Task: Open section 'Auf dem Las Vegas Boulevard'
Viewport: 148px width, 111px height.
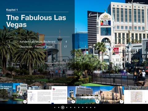Action: tap(37, 42)
